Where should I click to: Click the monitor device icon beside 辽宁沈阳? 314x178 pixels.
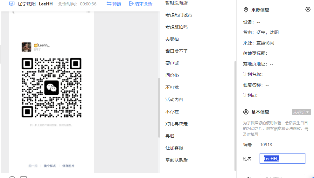(x=12, y=4)
